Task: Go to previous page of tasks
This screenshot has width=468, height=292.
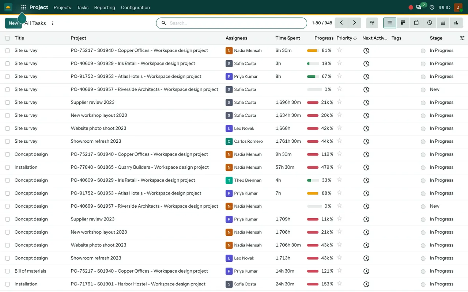Action: (341, 23)
